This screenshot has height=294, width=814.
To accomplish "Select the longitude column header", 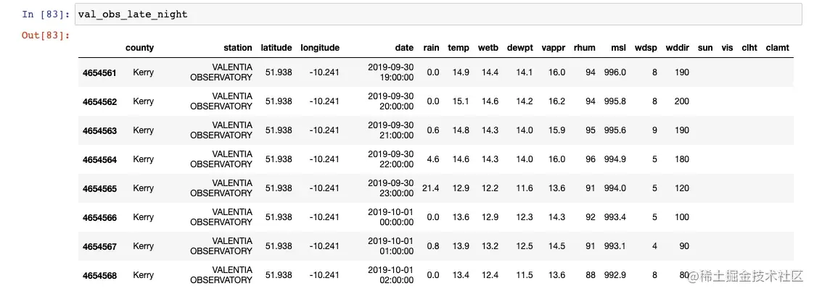I will point(320,48).
